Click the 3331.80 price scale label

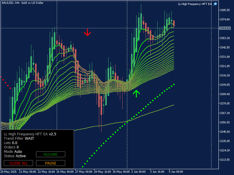[225, 57]
